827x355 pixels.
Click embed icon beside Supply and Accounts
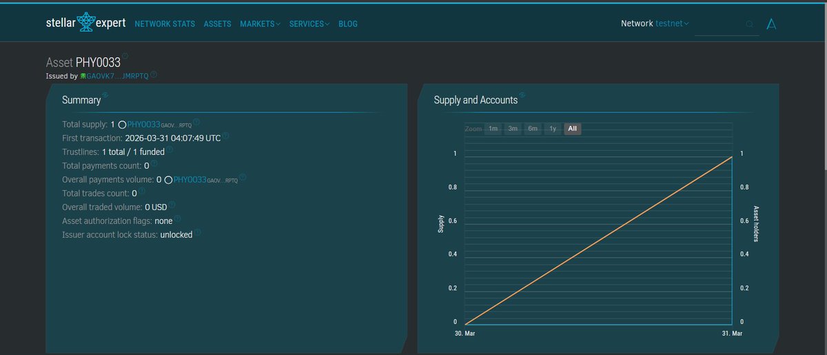[x=523, y=95]
